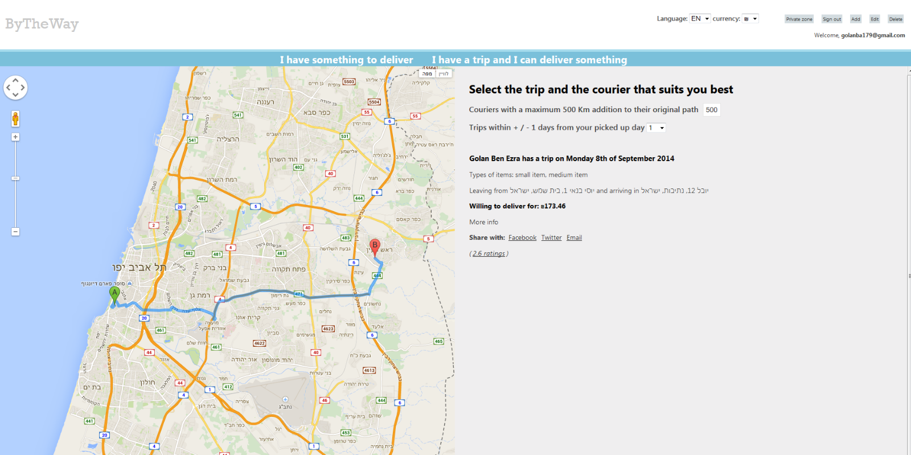
Task: Pick up the Street View pegman
Action: click(15, 118)
